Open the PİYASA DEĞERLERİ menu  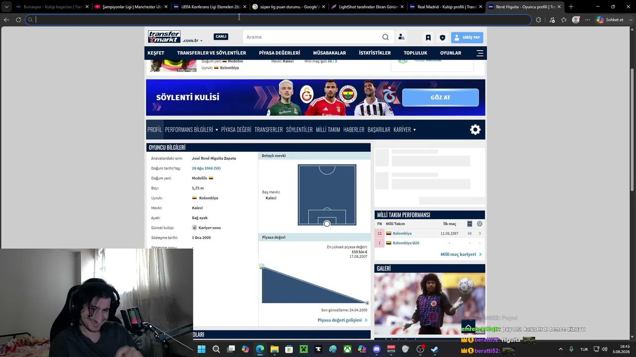[x=279, y=53]
